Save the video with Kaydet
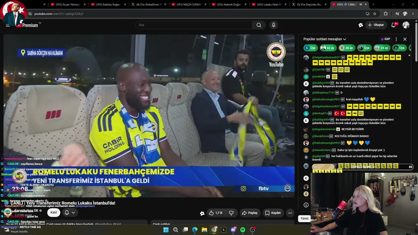Image resolution: width=418 pixels, height=235 pixels. click(x=273, y=213)
